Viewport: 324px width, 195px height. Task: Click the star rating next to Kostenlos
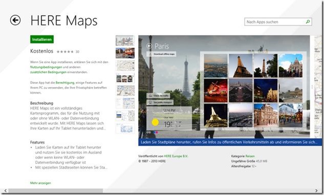point(65,52)
